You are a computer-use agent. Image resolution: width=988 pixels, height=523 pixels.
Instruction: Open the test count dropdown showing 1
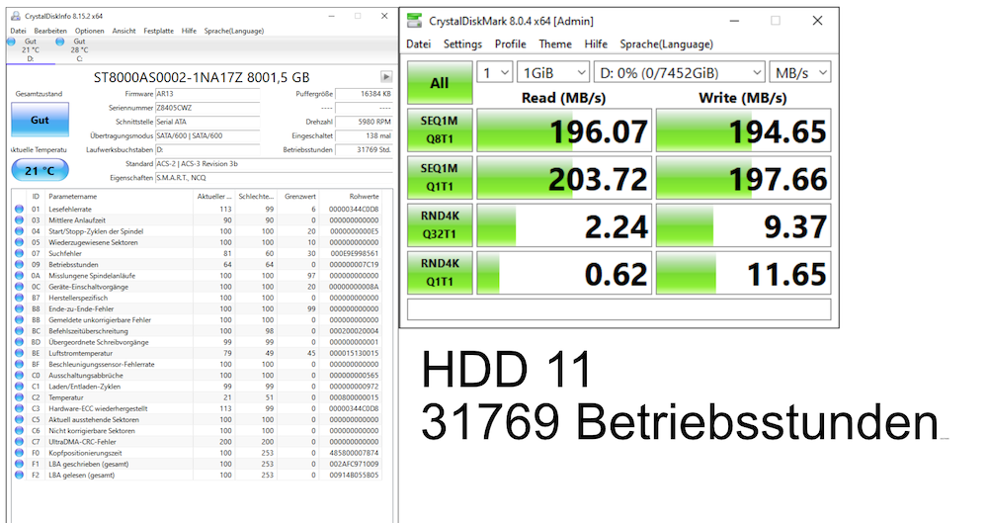tap(494, 72)
